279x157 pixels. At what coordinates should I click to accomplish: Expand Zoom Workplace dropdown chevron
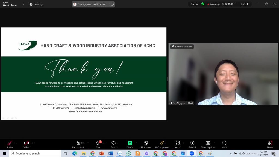23,4
